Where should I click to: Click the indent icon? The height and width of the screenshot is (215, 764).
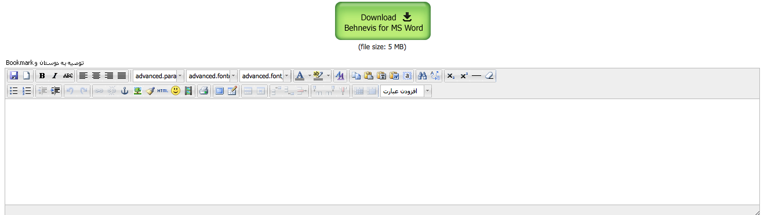(55, 91)
